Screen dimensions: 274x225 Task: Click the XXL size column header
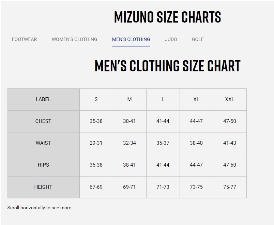pos(230,99)
